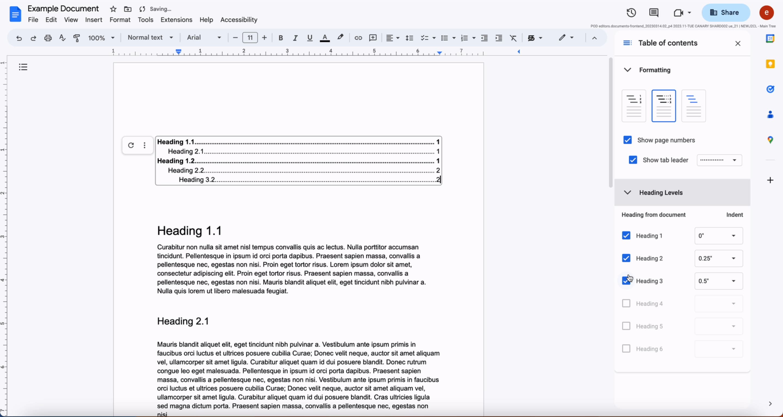783x417 pixels.
Task: Refresh the table of contents
Action: (x=131, y=145)
